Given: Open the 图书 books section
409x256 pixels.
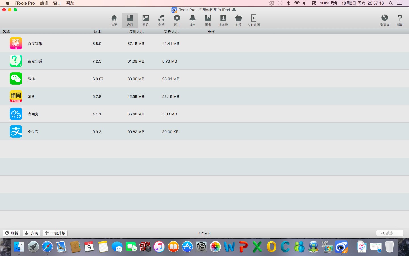Looking at the screenshot, I should coord(208,20).
